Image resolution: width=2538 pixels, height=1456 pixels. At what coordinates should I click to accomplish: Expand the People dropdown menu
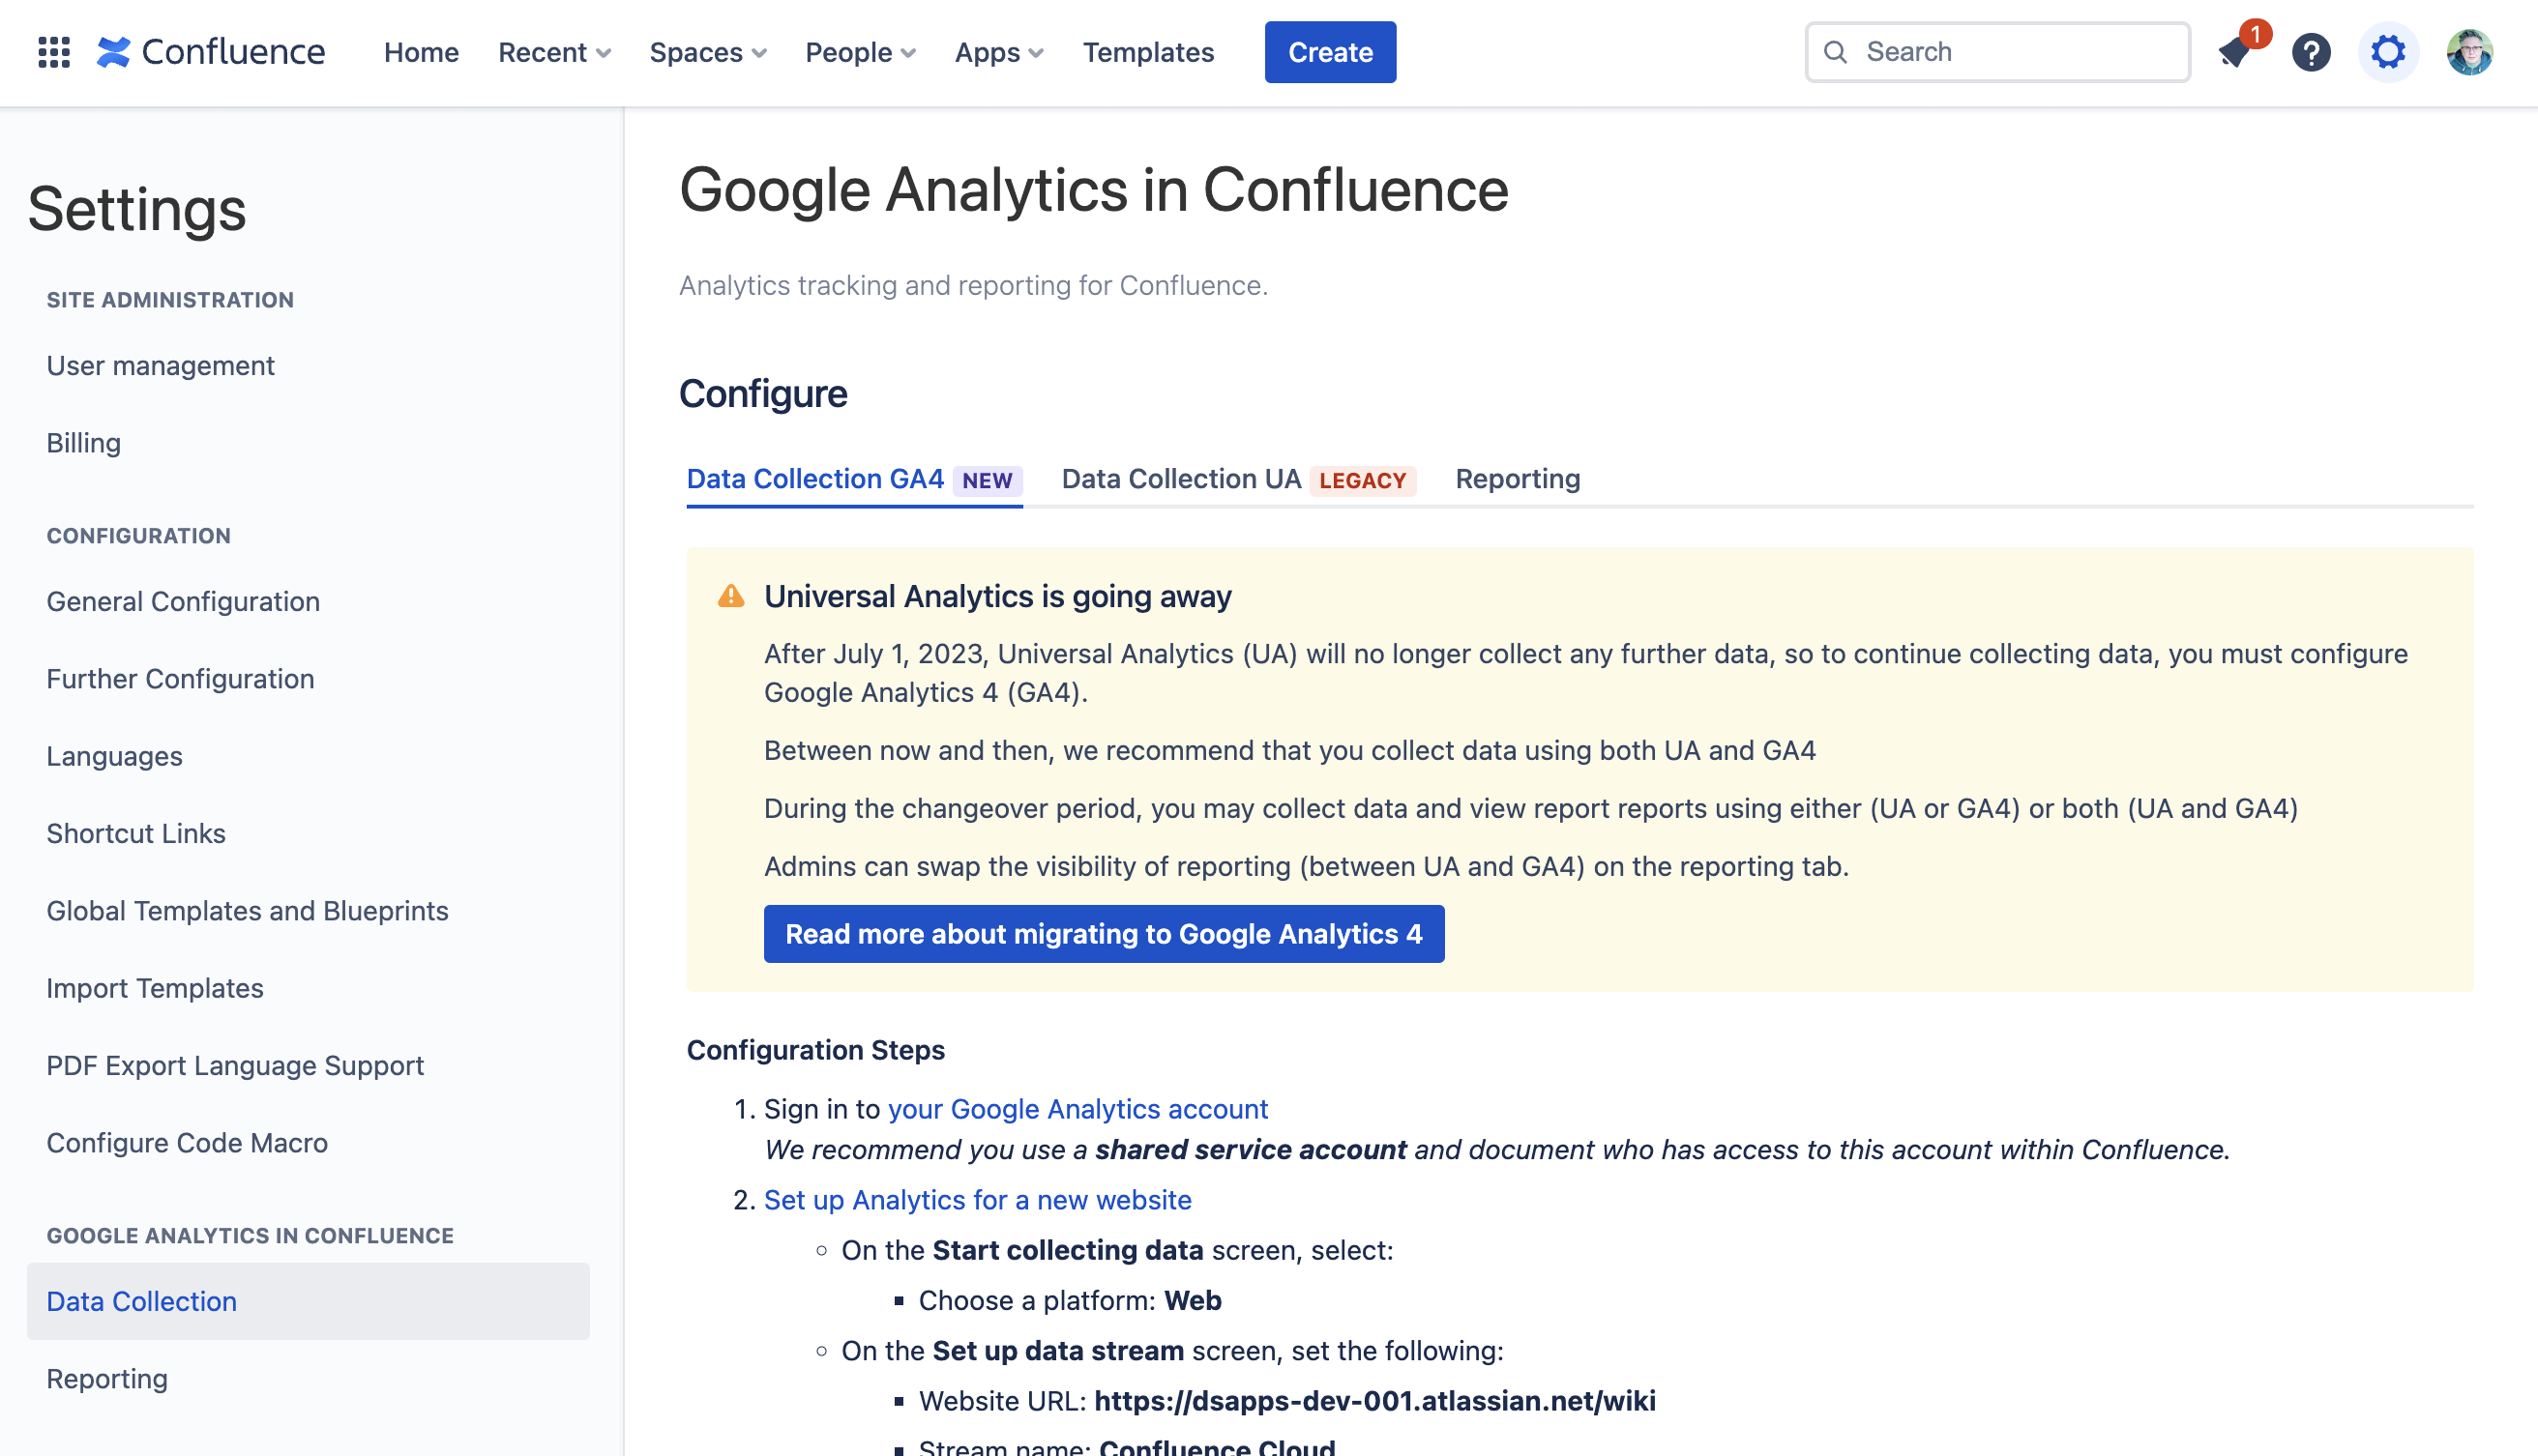click(x=860, y=52)
